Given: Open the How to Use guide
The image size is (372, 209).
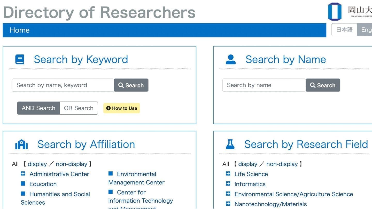Looking at the screenshot, I should pos(122,108).
